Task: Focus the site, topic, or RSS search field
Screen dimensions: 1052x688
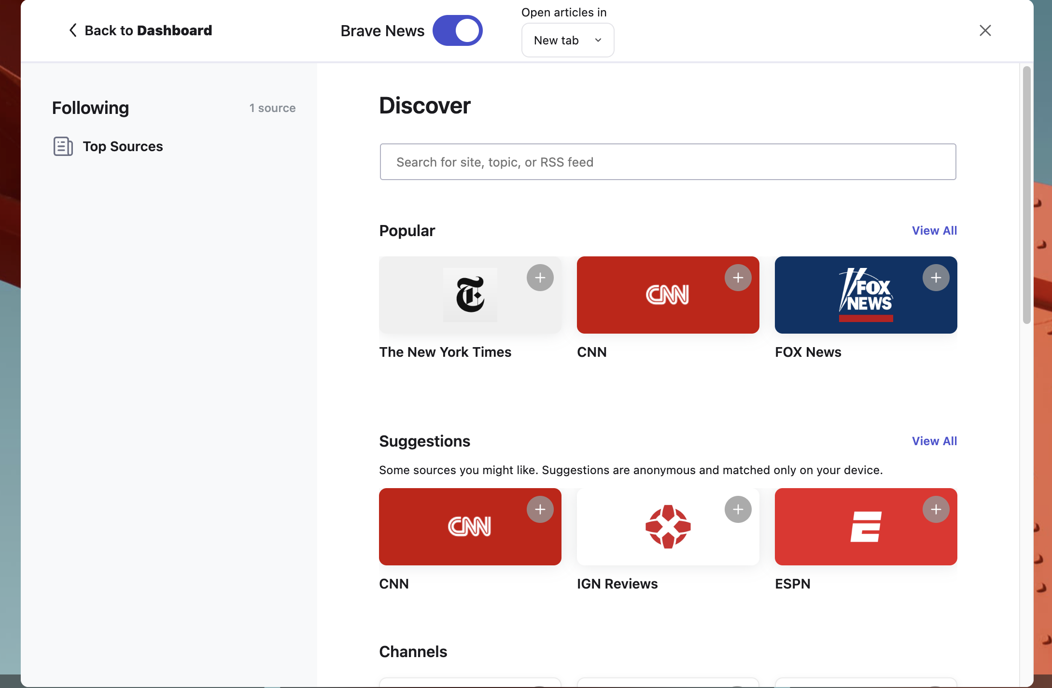Action: [x=668, y=162]
